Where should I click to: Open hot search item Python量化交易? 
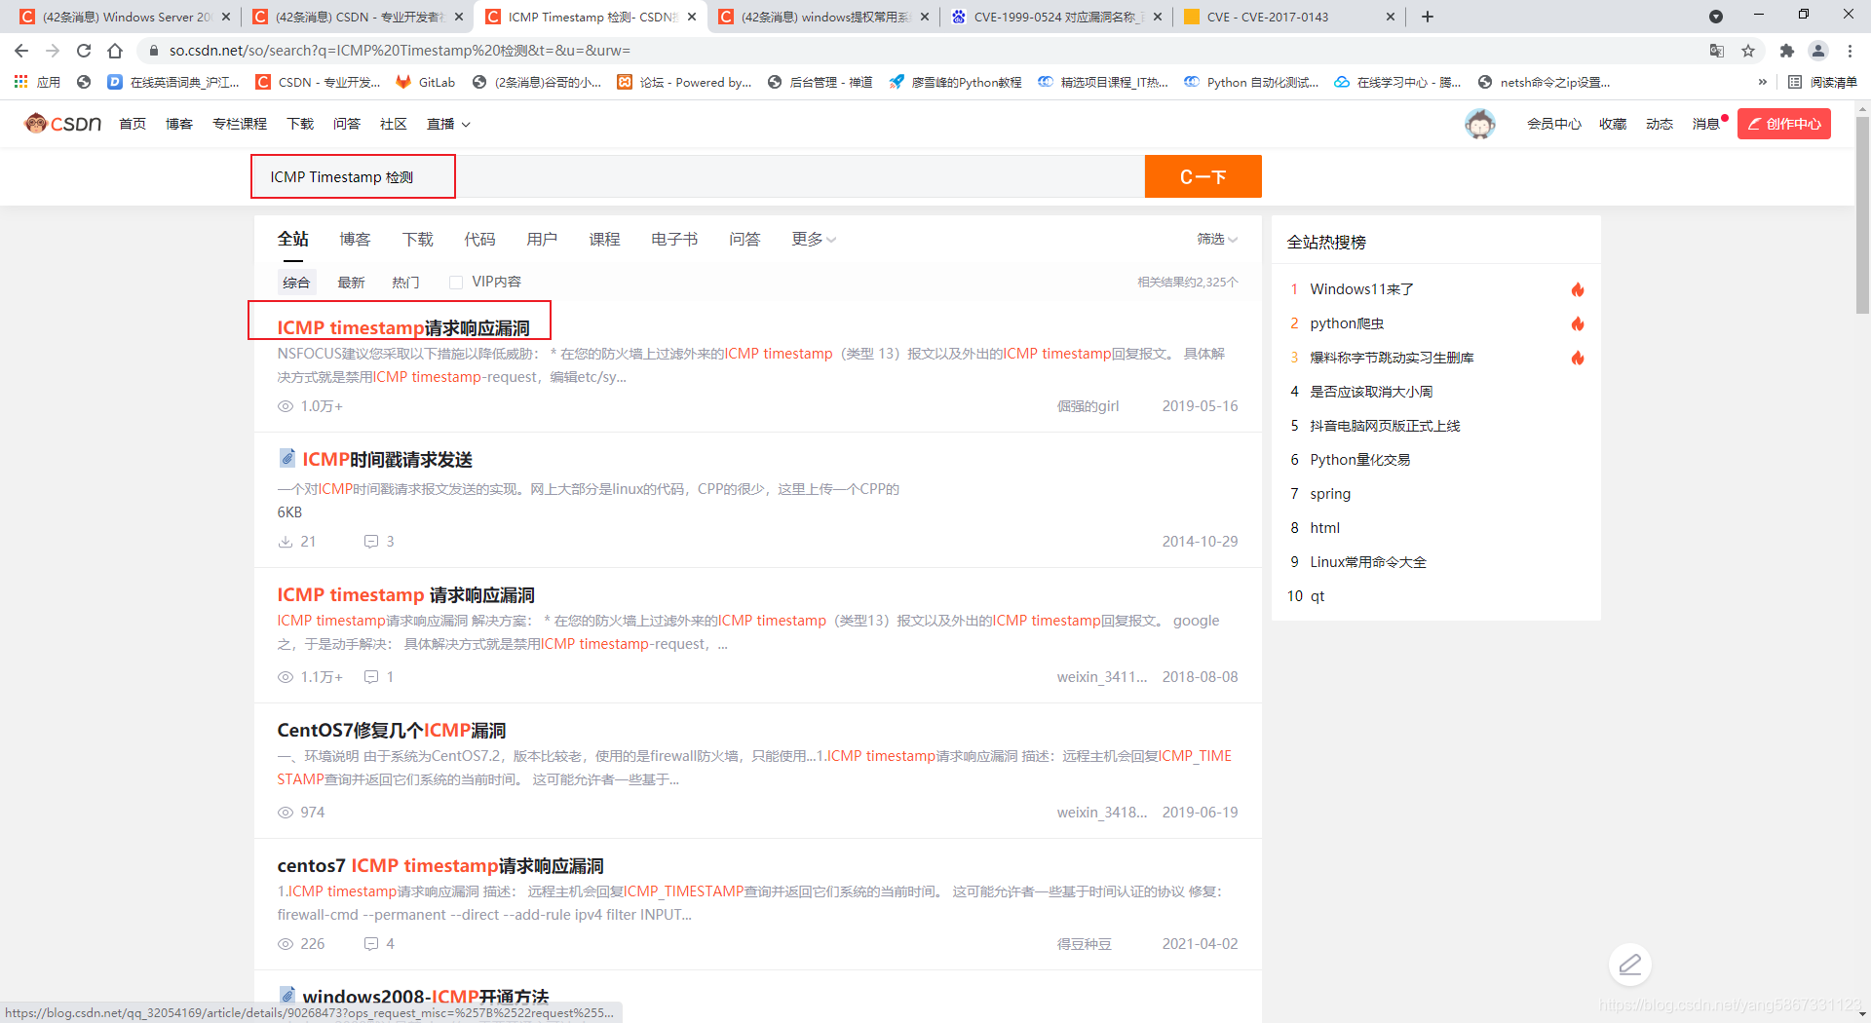tap(1360, 460)
